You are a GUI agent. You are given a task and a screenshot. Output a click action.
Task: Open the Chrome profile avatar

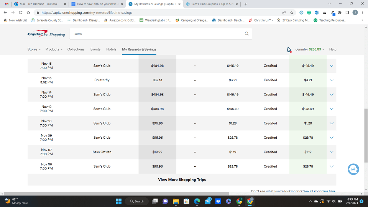coord(355,12)
